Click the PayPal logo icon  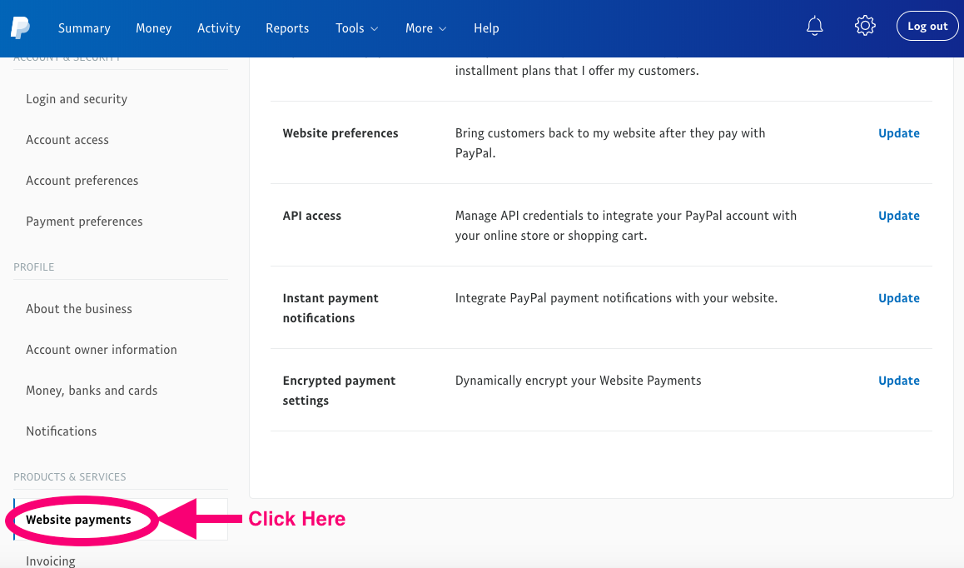pos(20,27)
